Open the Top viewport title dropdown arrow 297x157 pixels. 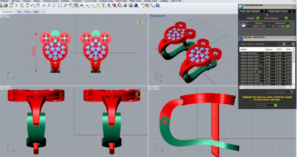[x=8, y=16]
